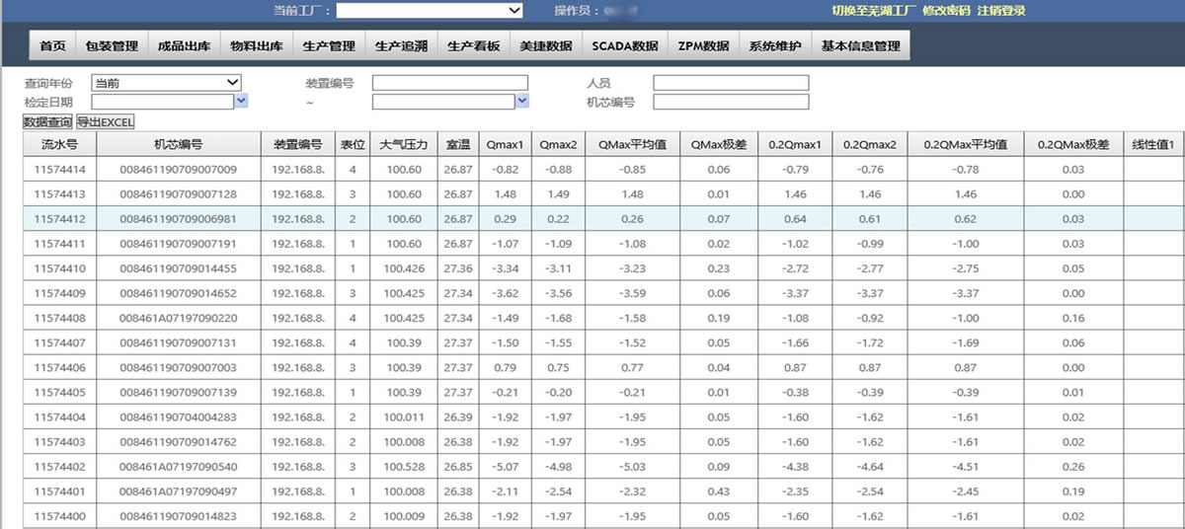
Task: Select the 生产追溯 menu item
Action: (401, 45)
